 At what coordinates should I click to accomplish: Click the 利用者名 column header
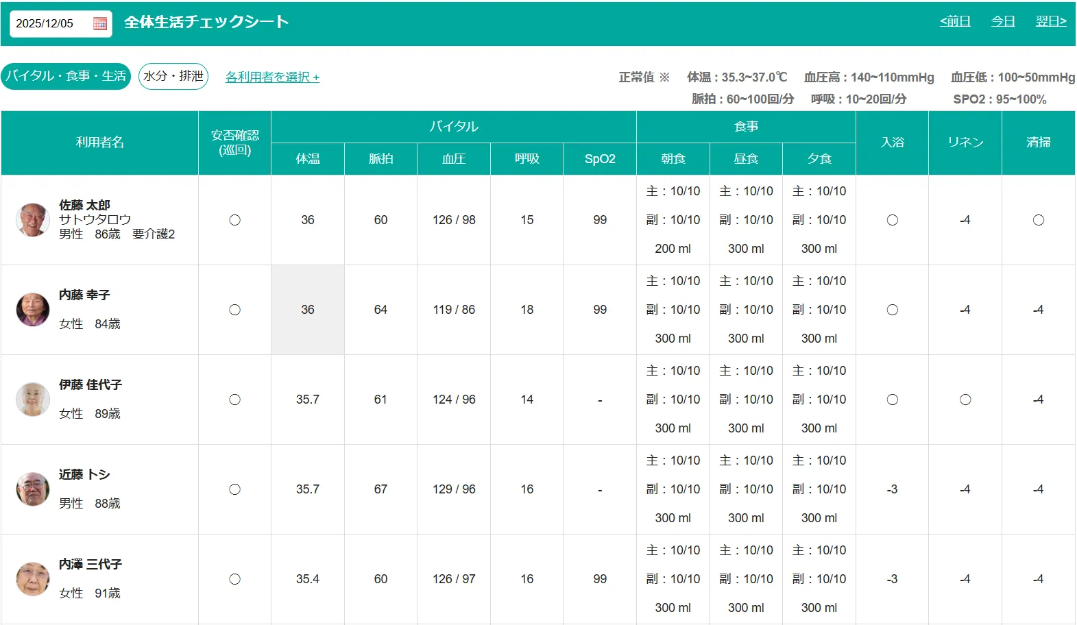[99, 143]
